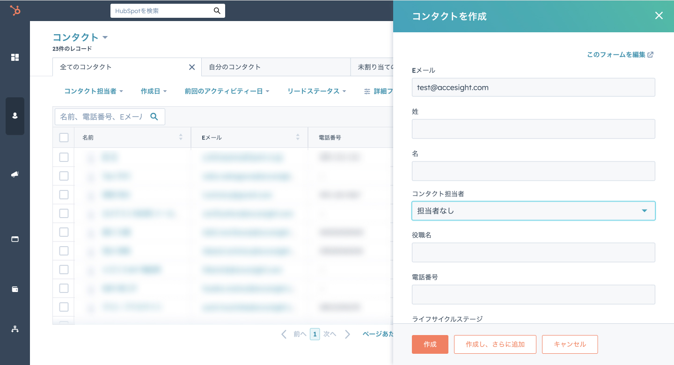674x365 pixels.
Task: Select page 1 in pagination
Action: pyautogui.click(x=315, y=334)
